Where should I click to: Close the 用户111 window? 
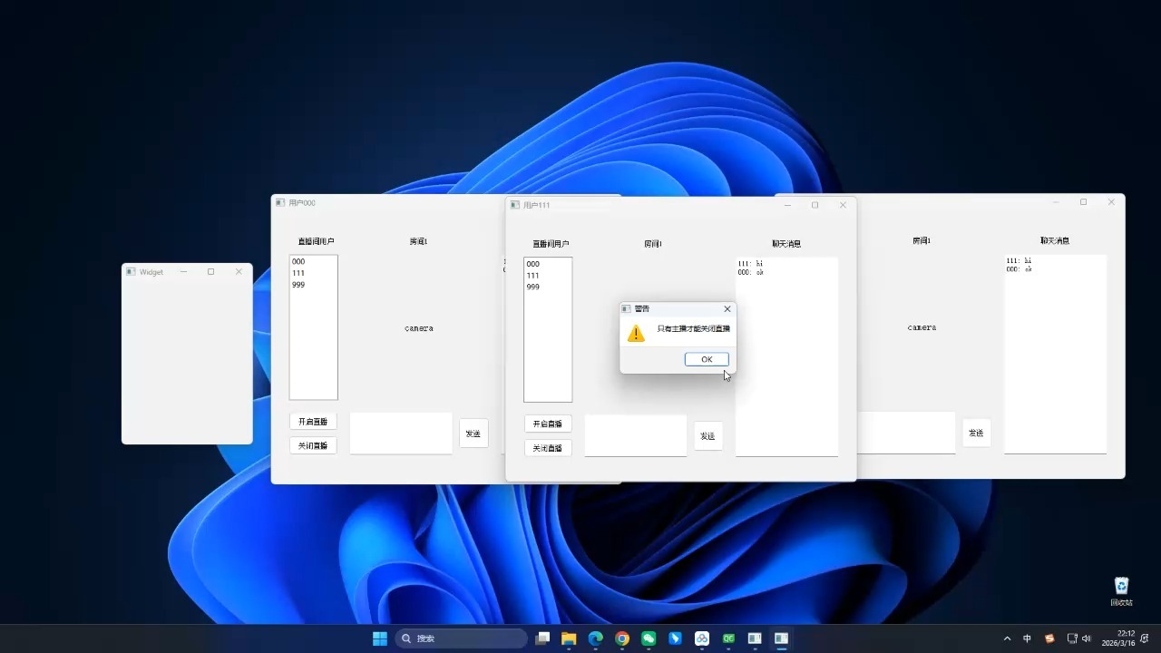point(843,205)
